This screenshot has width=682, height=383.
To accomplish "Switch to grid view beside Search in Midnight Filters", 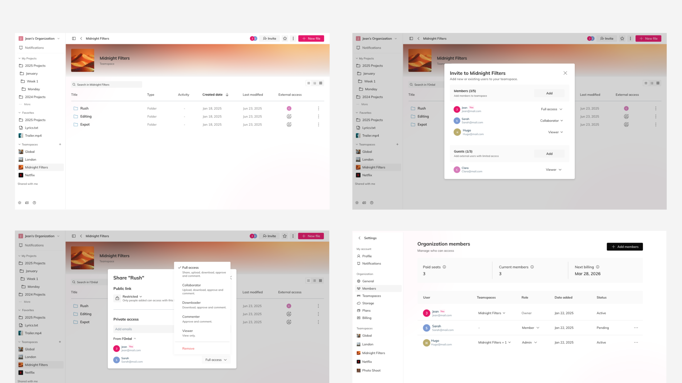I will (321, 83).
